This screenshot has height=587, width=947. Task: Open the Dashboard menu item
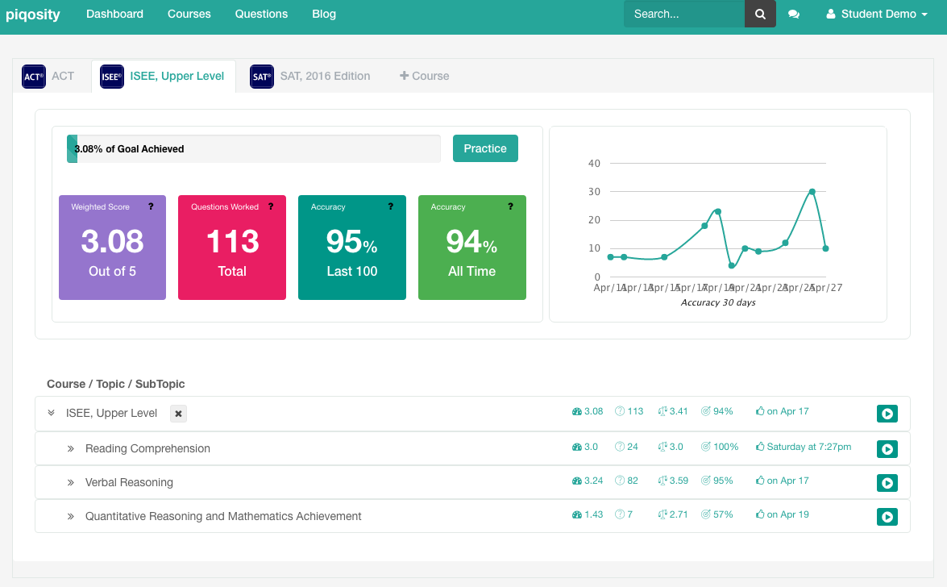coord(114,14)
